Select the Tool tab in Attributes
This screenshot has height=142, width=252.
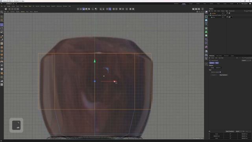tap(217, 63)
